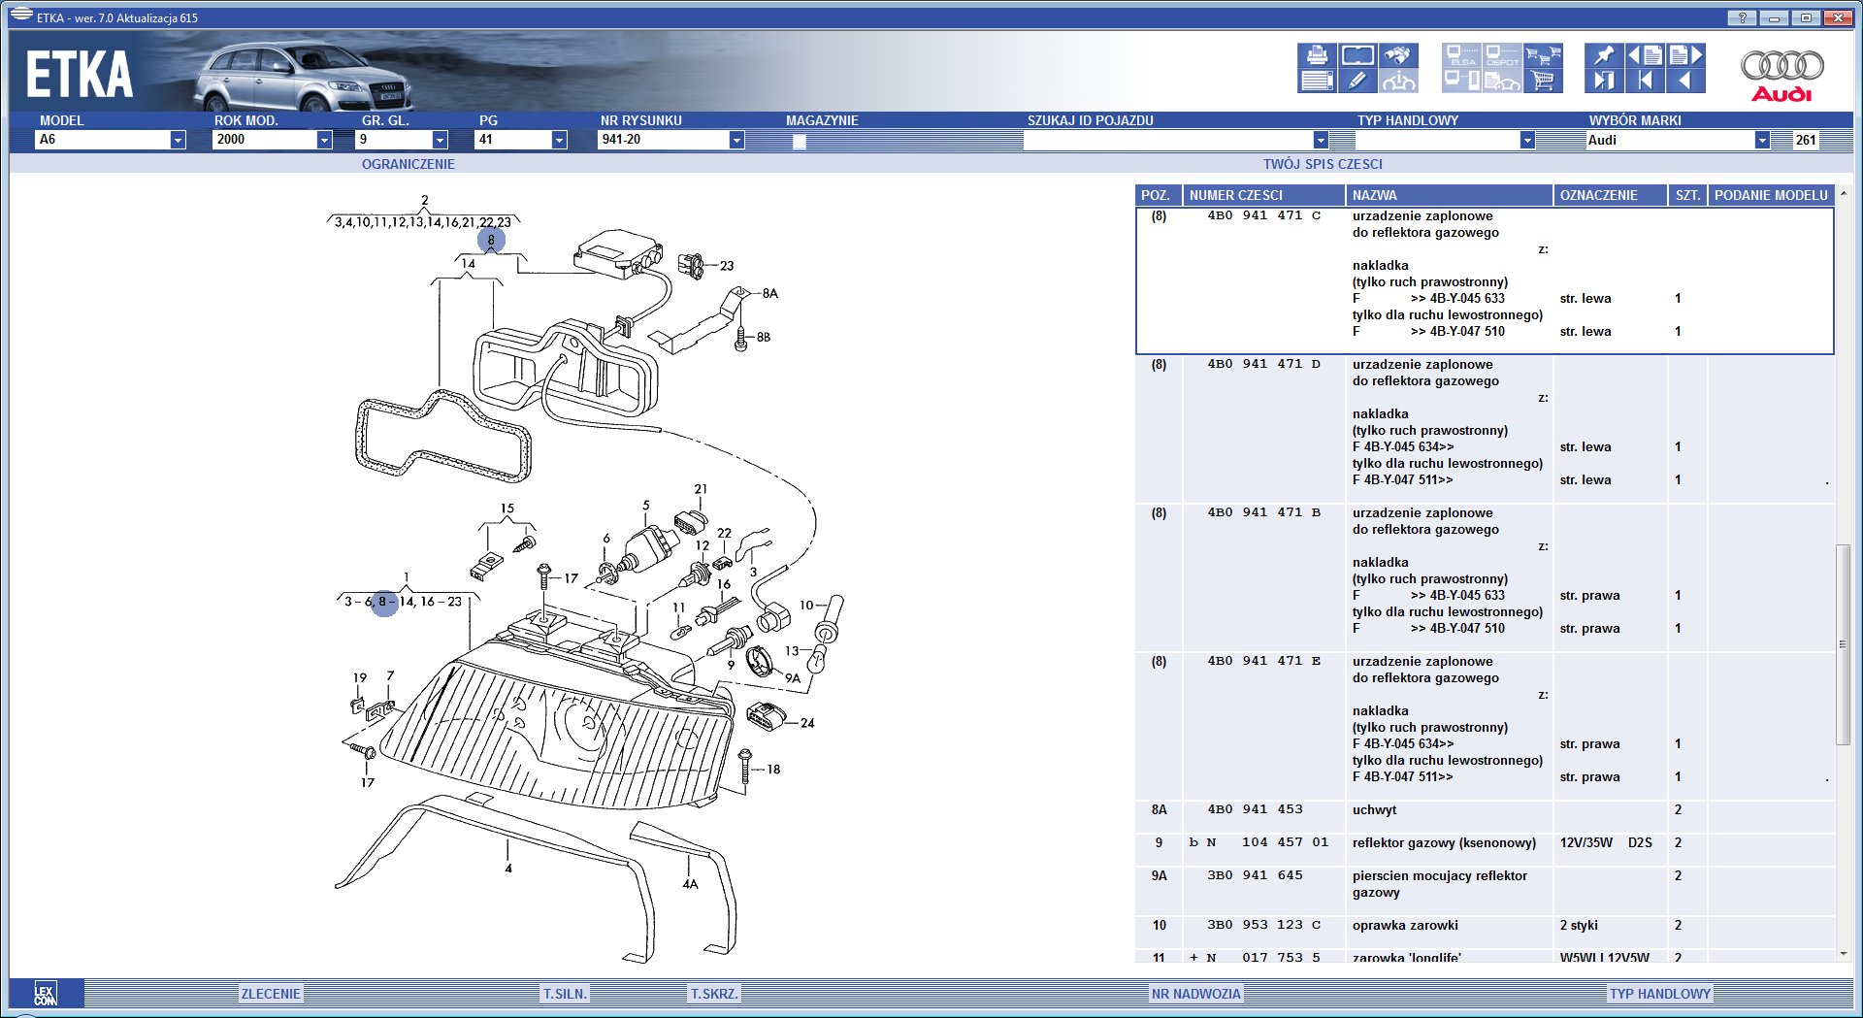The image size is (1863, 1018).
Task: Select part number 4B0 941 471 B
Action: (x=1263, y=513)
